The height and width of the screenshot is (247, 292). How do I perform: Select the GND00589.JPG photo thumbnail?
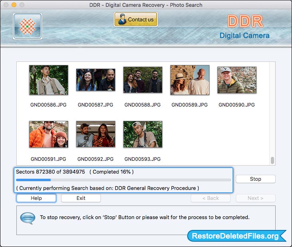(190, 80)
